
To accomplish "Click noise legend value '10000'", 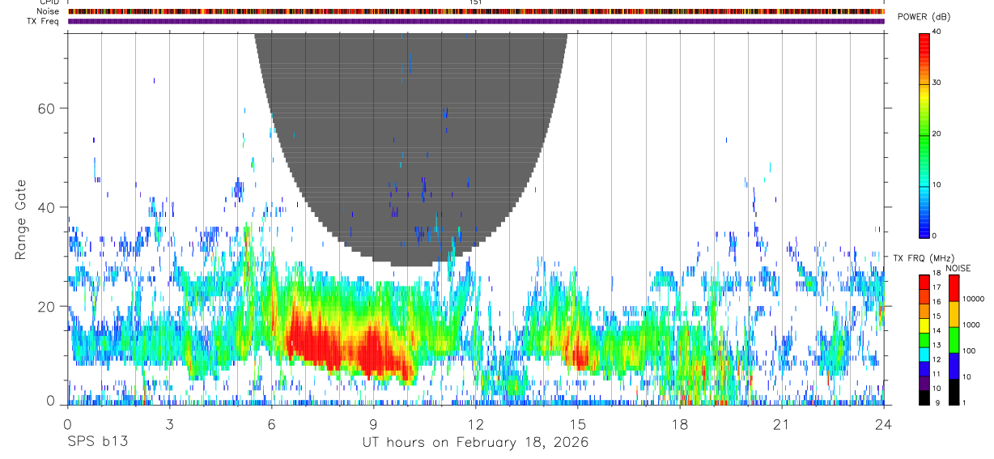I will pyautogui.click(x=971, y=299).
